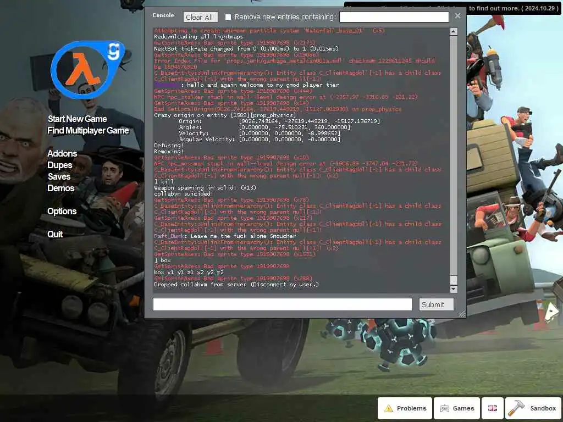Click 'Weapon spawning in solid!' line

[x=205, y=188]
